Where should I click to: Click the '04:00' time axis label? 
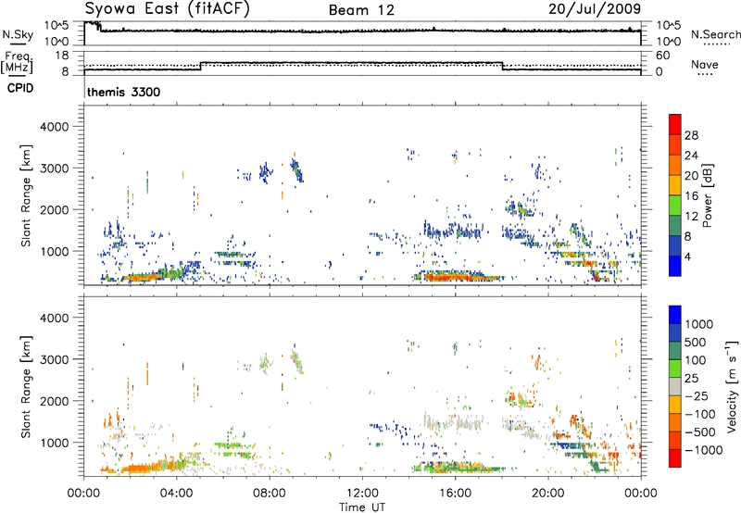[176, 494]
